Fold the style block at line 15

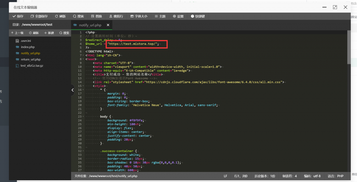click(83, 86)
